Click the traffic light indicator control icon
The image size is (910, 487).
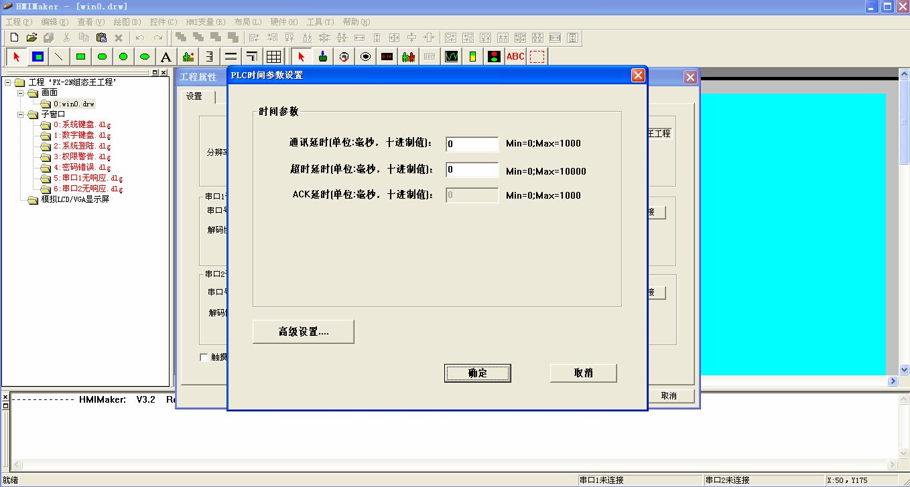(x=494, y=57)
